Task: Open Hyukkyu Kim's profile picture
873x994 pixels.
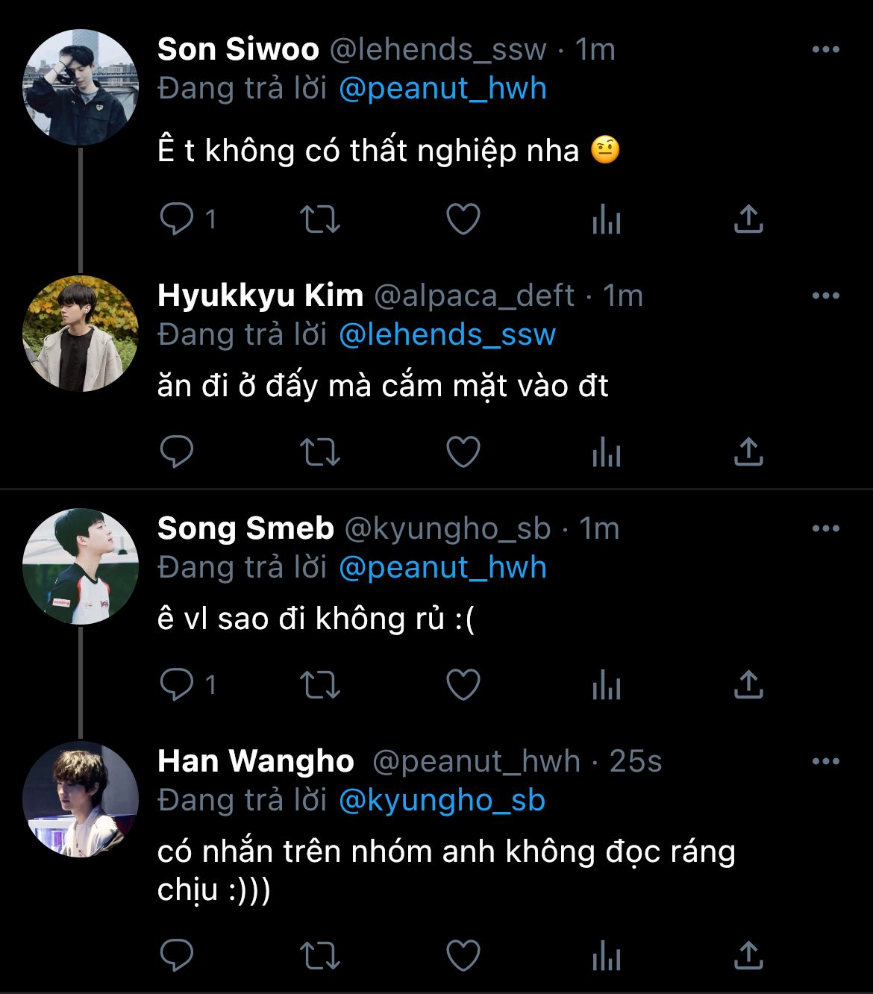Action: coord(81,334)
